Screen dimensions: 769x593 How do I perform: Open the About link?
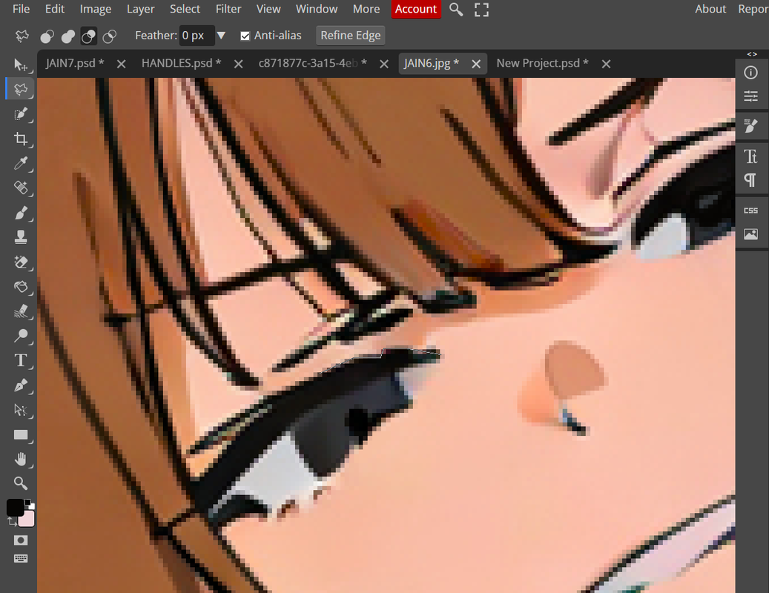pos(710,10)
